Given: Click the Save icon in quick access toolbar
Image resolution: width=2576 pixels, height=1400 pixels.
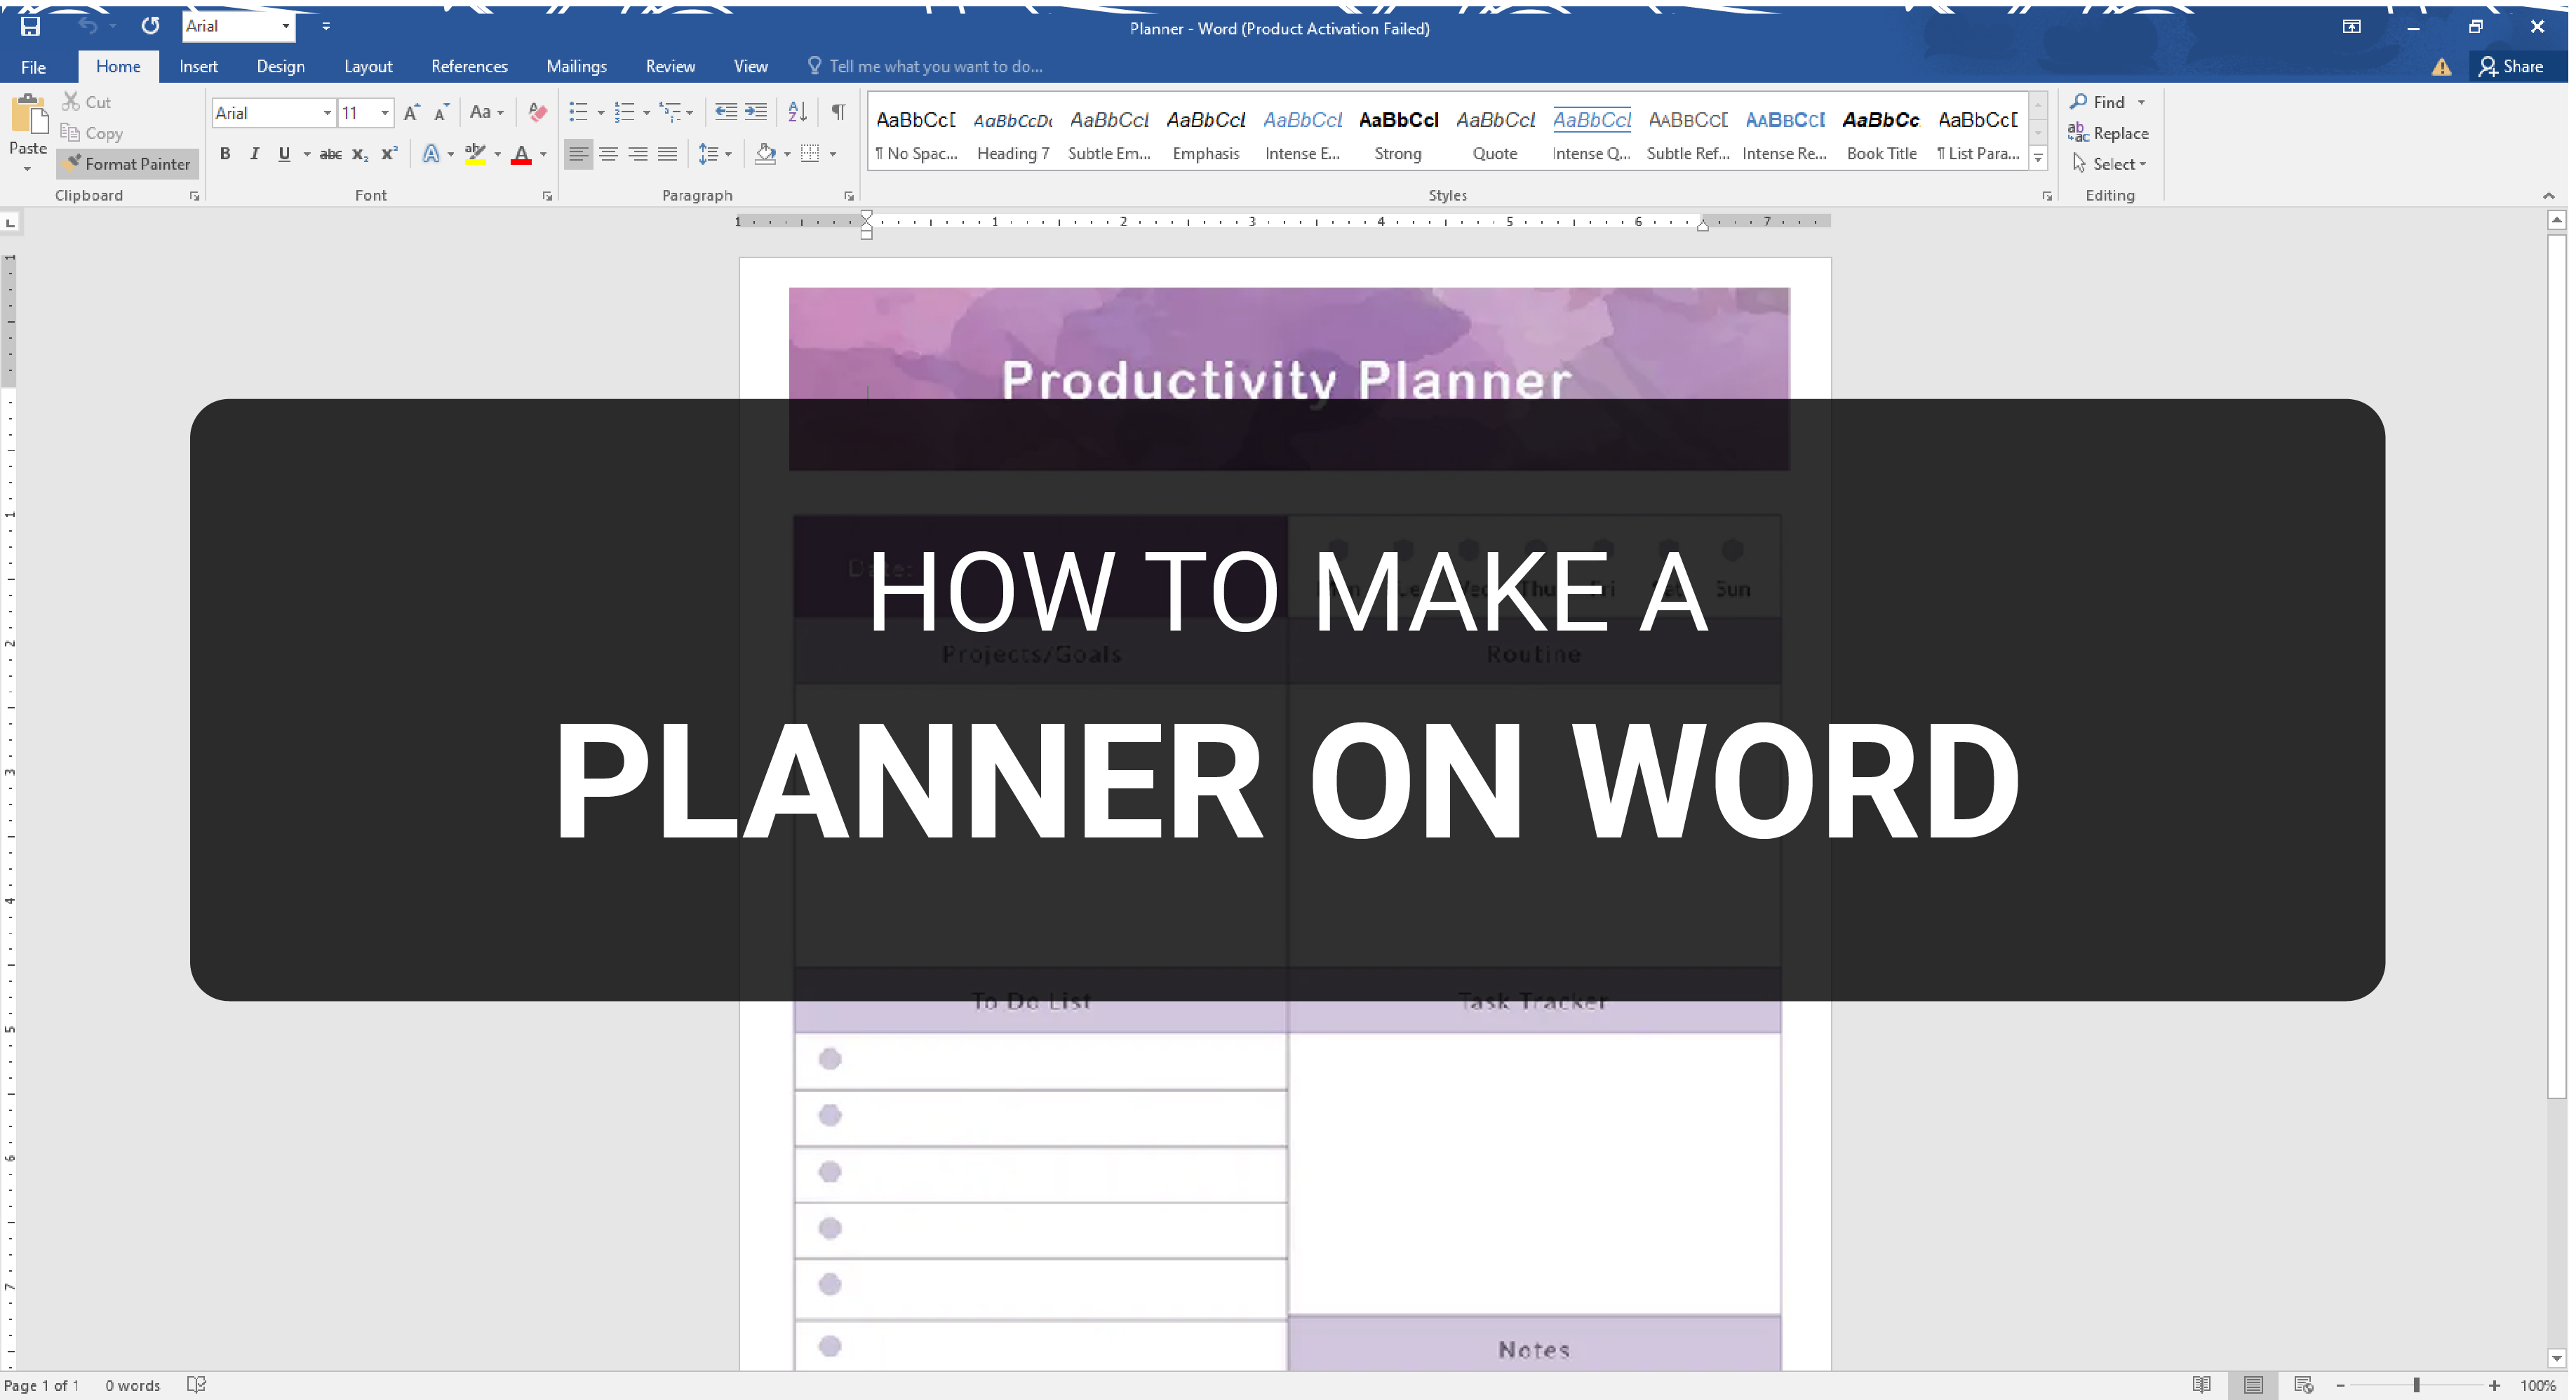Looking at the screenshot, I should pos(30,27).
